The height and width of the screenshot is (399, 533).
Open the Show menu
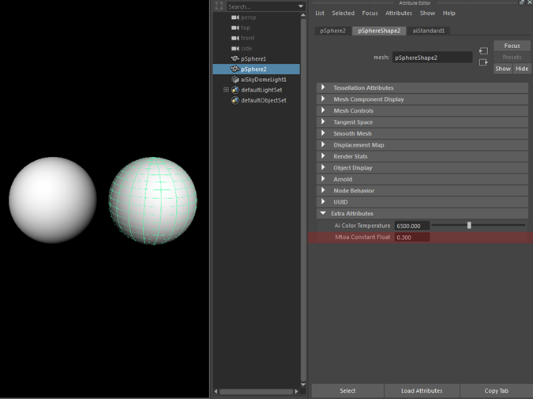[x=427, y=13]
